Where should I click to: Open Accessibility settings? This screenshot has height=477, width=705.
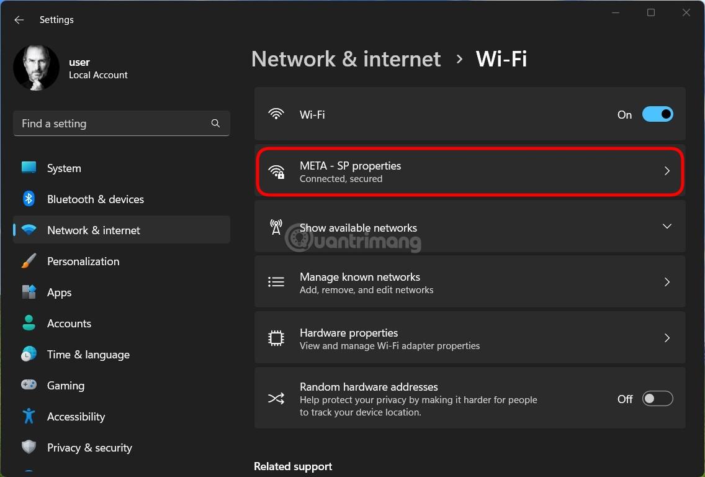pyautogui.click(x=122, y=416)
